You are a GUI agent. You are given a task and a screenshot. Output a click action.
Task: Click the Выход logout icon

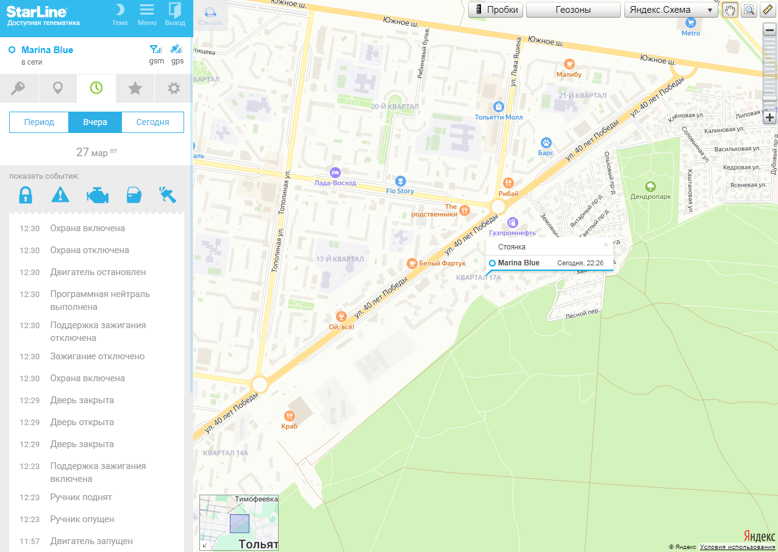(175, 15)
